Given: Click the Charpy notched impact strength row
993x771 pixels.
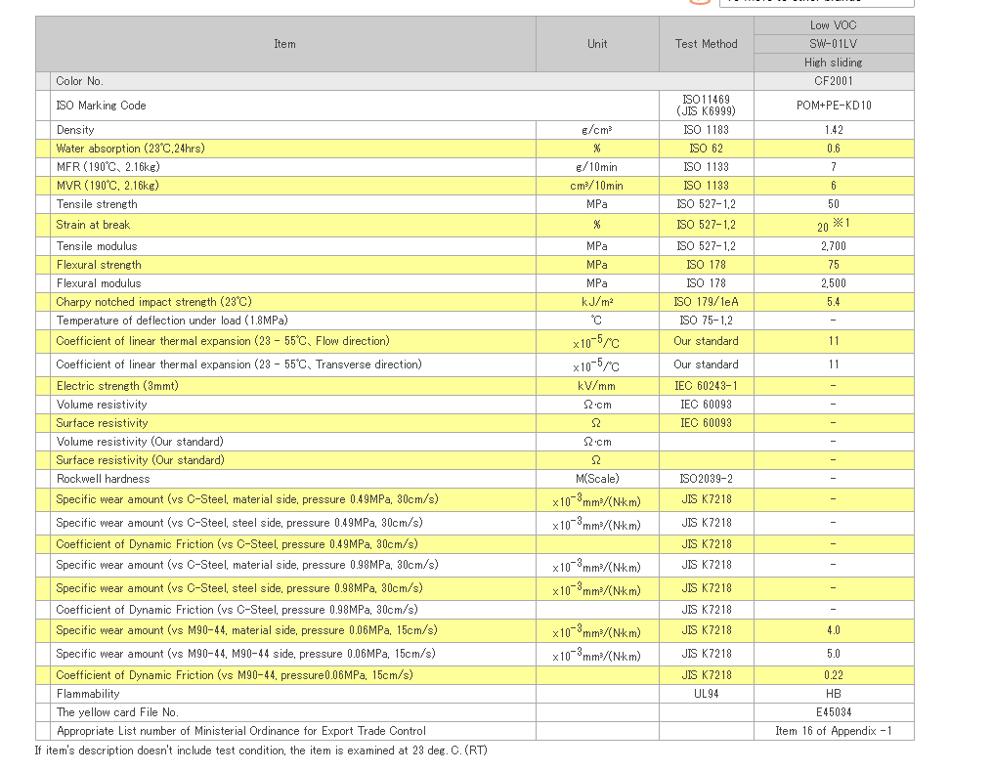Looking at the screenshot, I should coord(153,302).
